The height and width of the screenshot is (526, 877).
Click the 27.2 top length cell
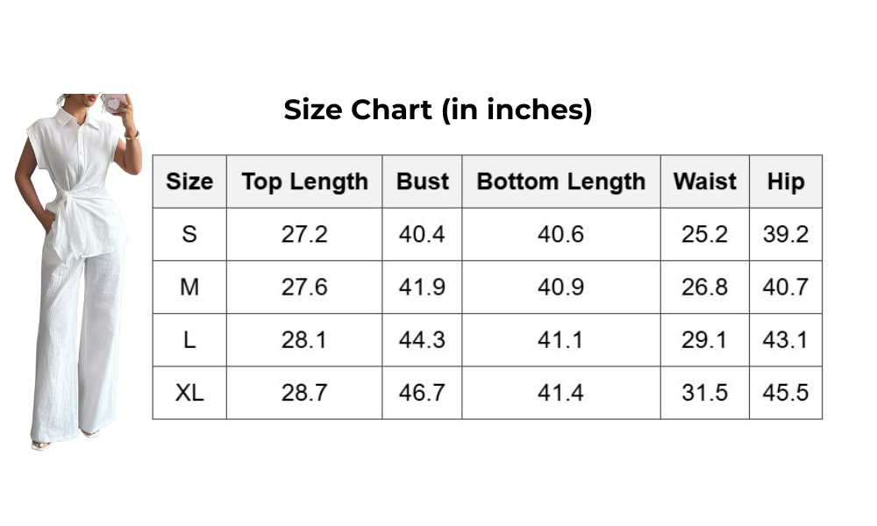(x=304, y=235)
